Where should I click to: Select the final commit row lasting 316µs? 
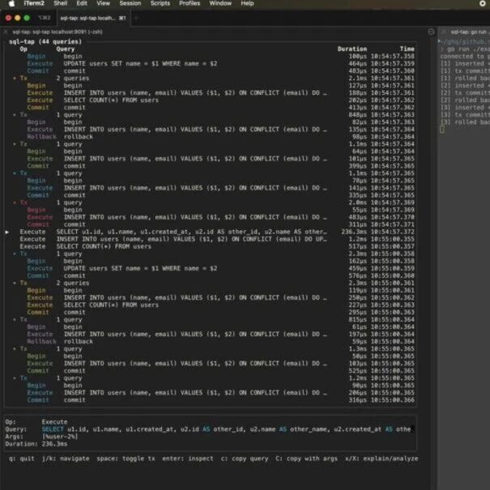click(x=211, y=400)
